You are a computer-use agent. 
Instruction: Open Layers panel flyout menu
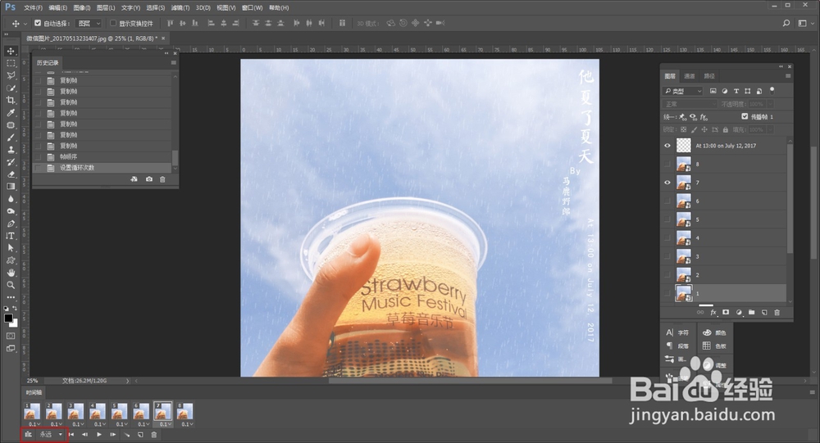coord(788,76)
